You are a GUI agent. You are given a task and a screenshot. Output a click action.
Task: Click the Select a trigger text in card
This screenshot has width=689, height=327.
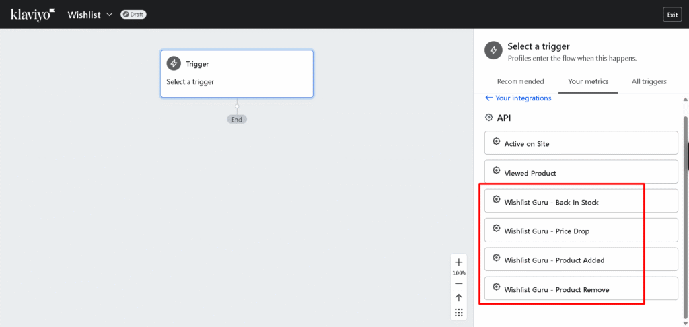[190, 82]
